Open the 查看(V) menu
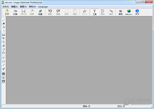Viewport: 154px width, 109px height. (23, 7)
